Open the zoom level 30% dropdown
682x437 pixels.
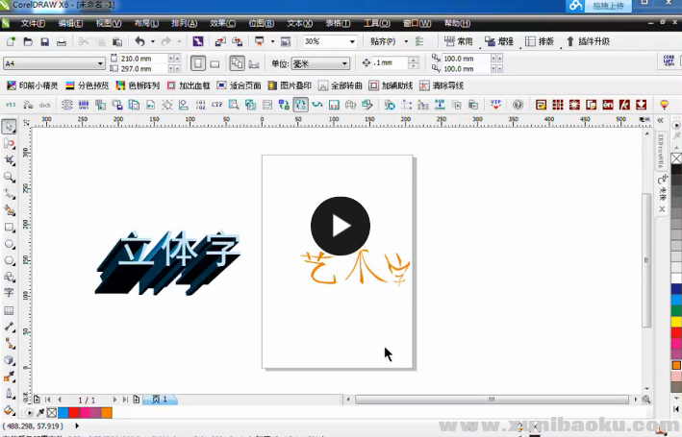click(350, 41)
